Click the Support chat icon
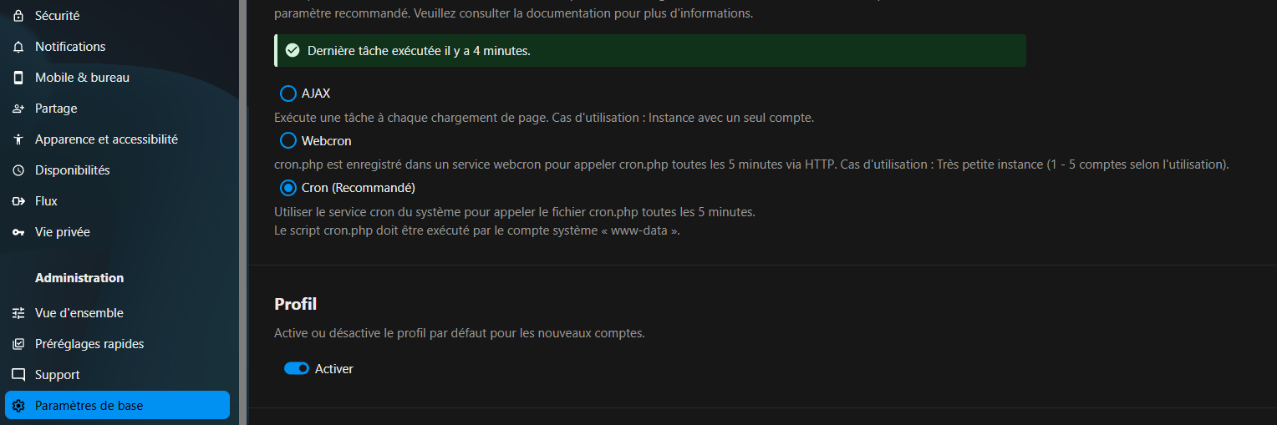The image size is (1277, 425). click(x=18, y=375)
